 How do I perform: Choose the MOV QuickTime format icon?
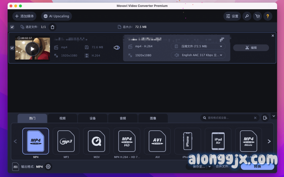[x=96, y=141]
